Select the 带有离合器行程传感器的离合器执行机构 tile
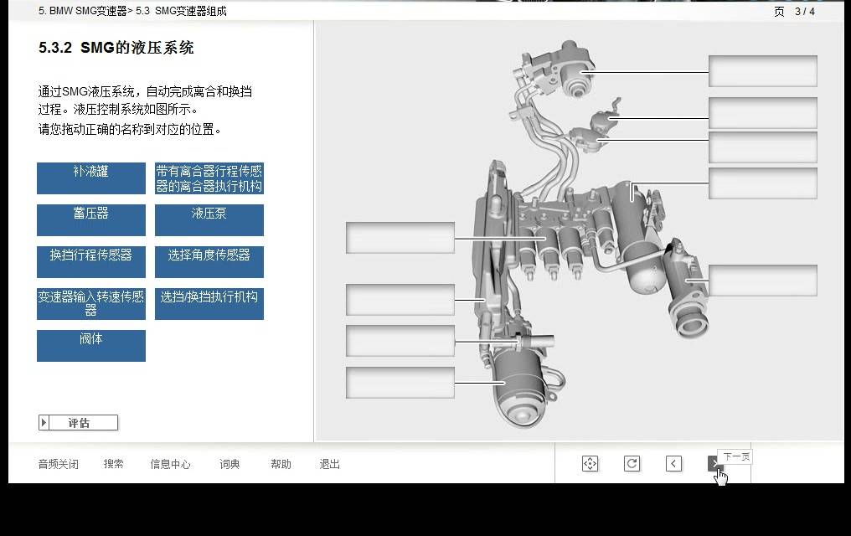 pos(209,178)
